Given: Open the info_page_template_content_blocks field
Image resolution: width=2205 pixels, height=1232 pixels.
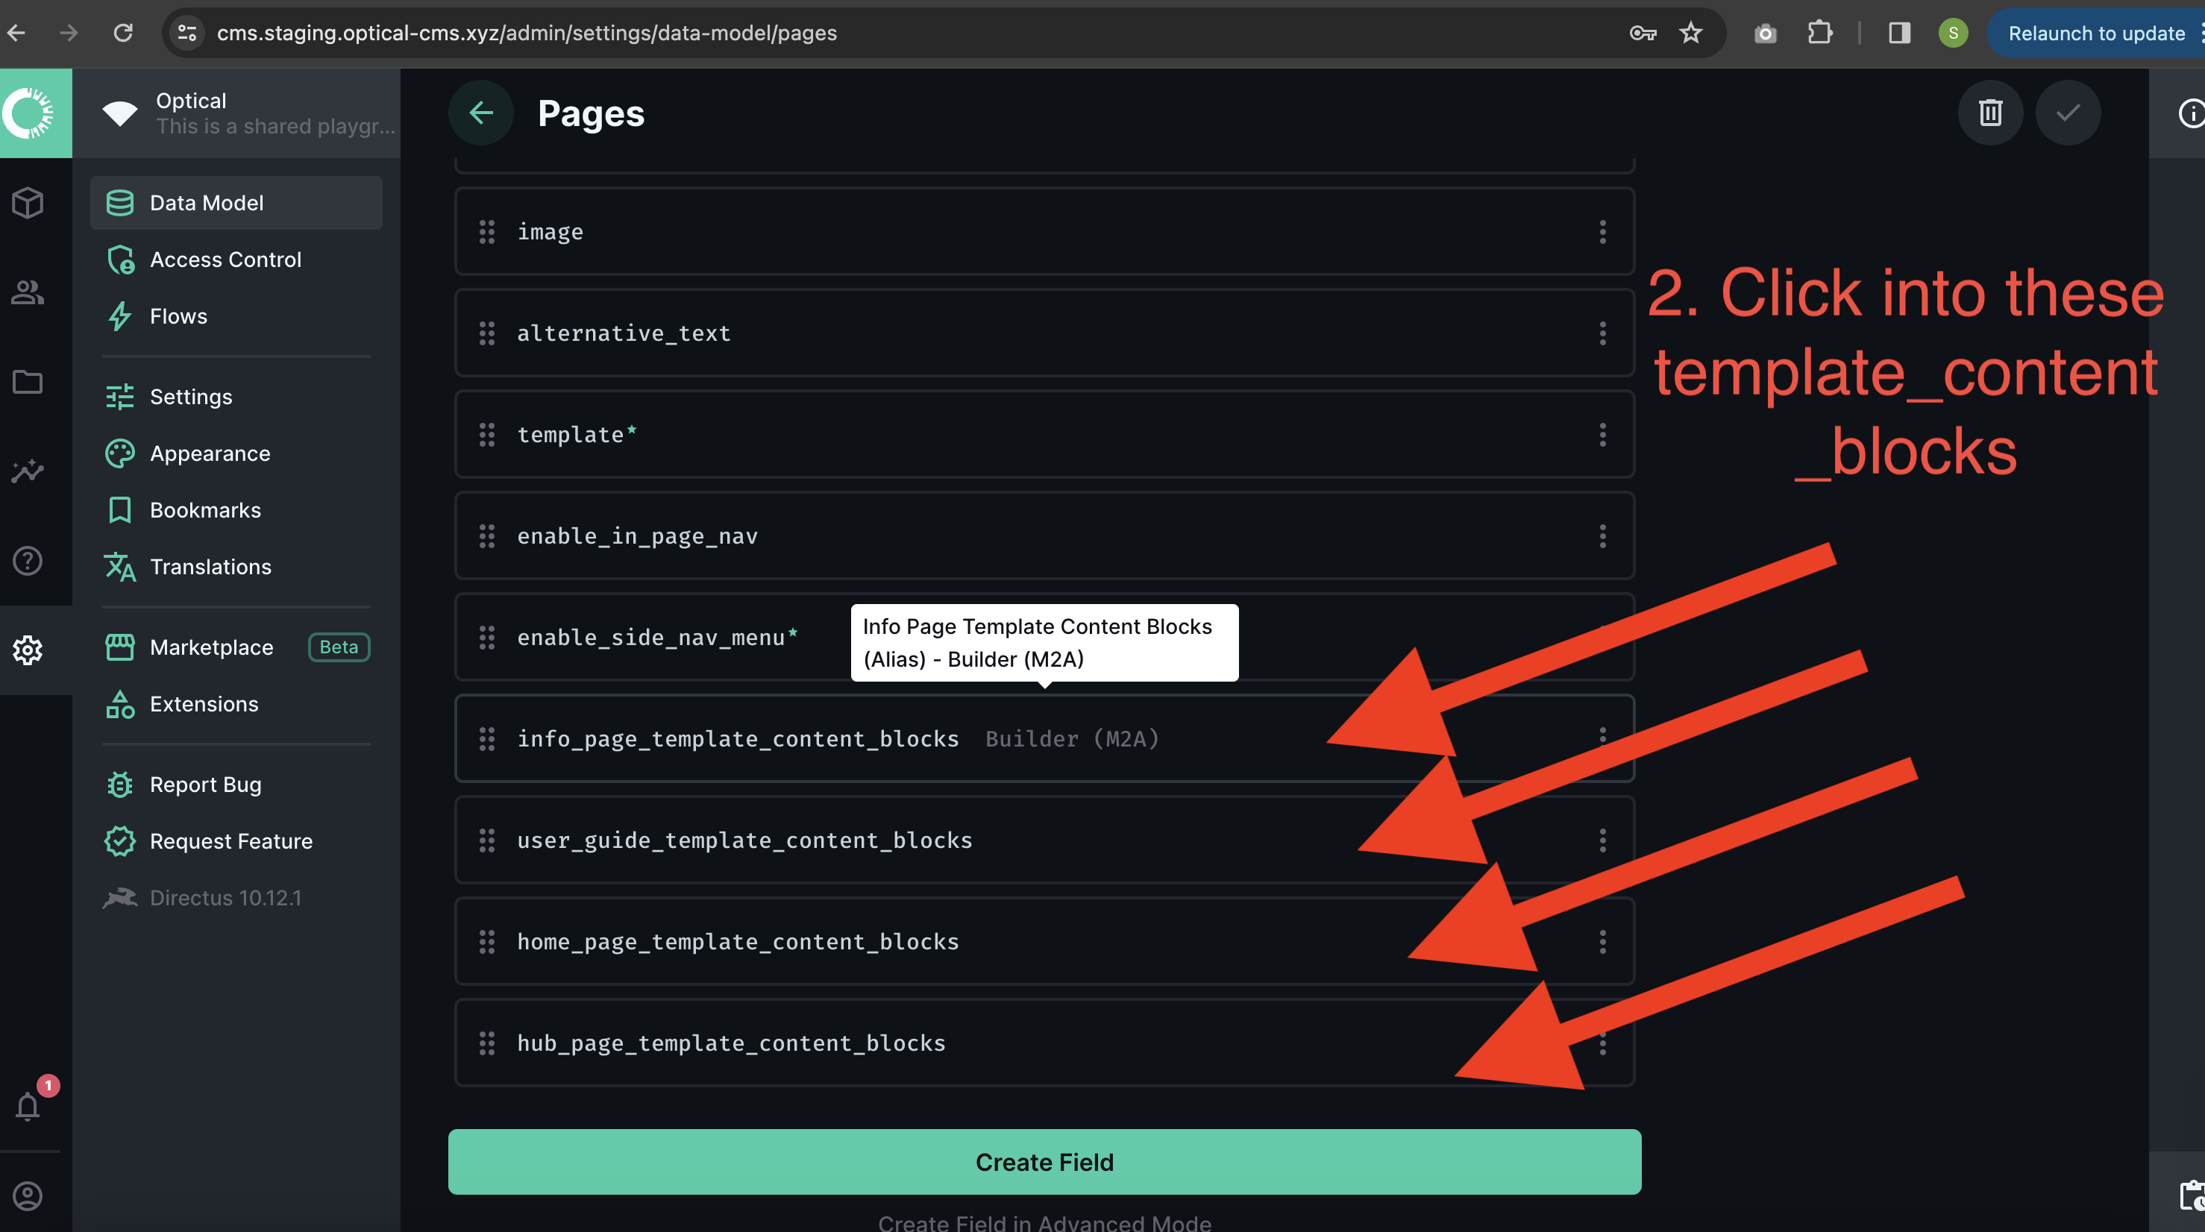Looking at the screenshot, I should tap(737, 738).
